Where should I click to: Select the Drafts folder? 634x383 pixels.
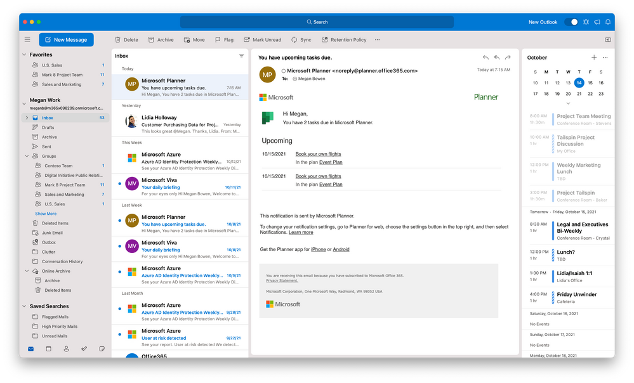coord(48,127)
